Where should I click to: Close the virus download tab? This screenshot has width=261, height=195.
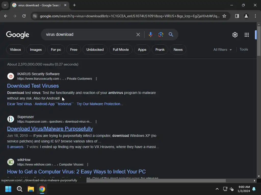tap(65, 5)
